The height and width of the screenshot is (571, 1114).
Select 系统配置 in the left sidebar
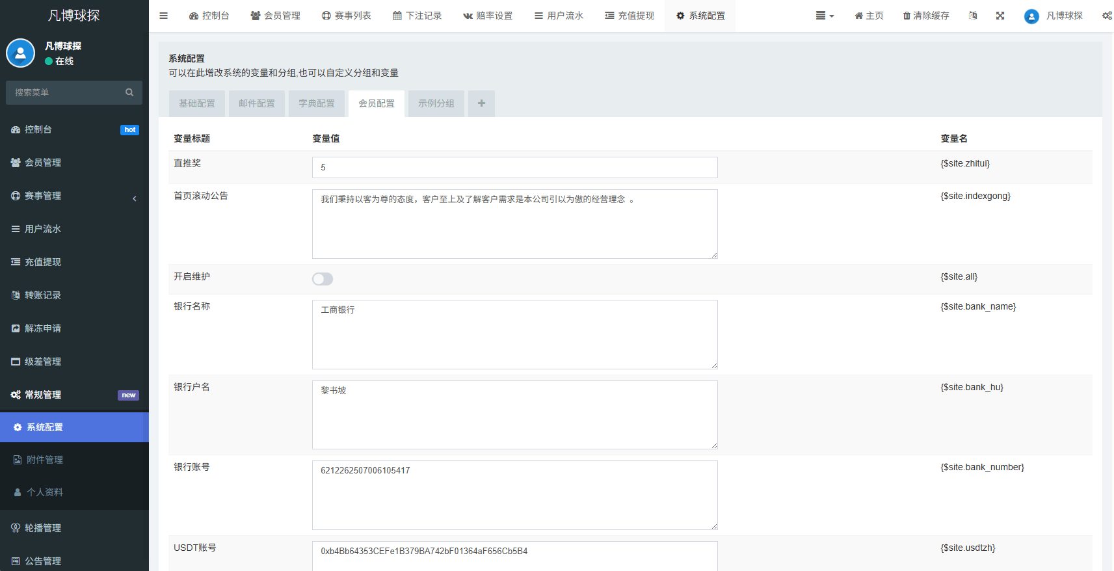74,427
